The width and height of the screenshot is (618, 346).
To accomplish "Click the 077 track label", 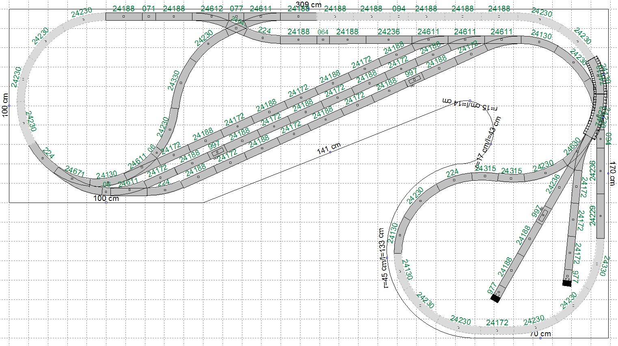I will click(236, 9).
